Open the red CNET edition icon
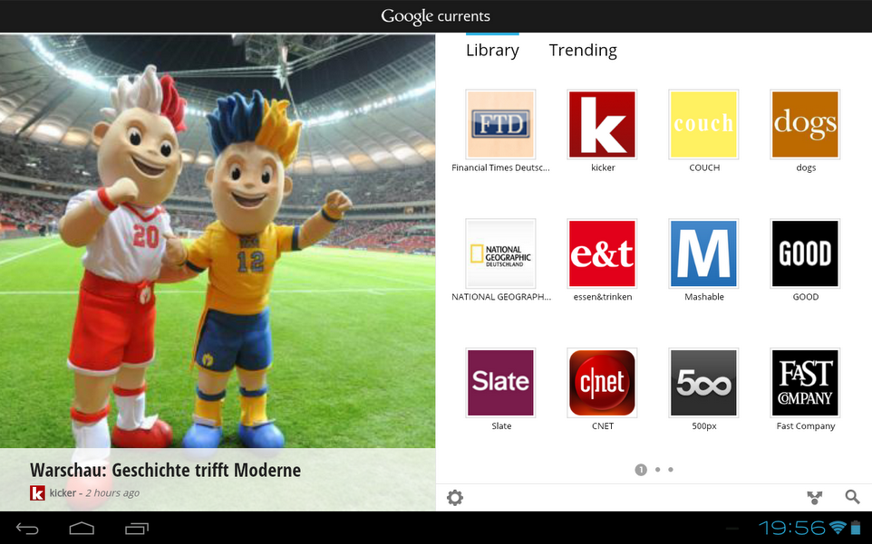This screenshot has height=544, width=872. coord(602,383)
